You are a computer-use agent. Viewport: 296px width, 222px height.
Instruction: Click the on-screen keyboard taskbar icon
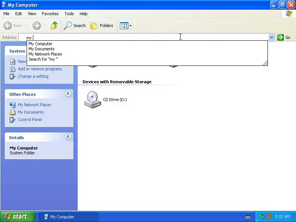click(248, 217)
